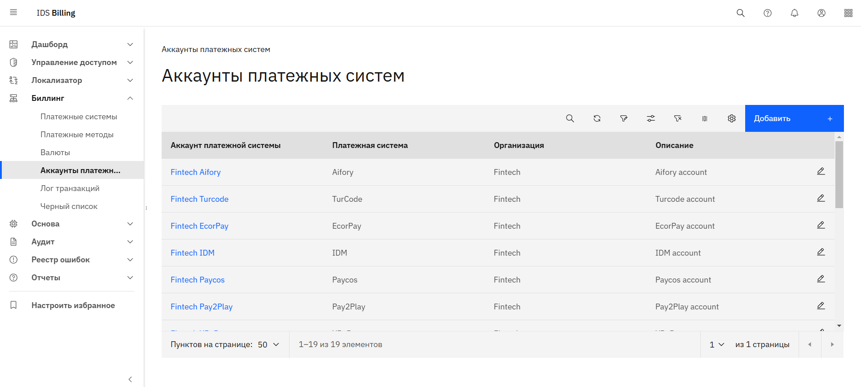Go to Платежные методы
The width and height of the screenshot is (861, 387).
click(x=77, y=135)
